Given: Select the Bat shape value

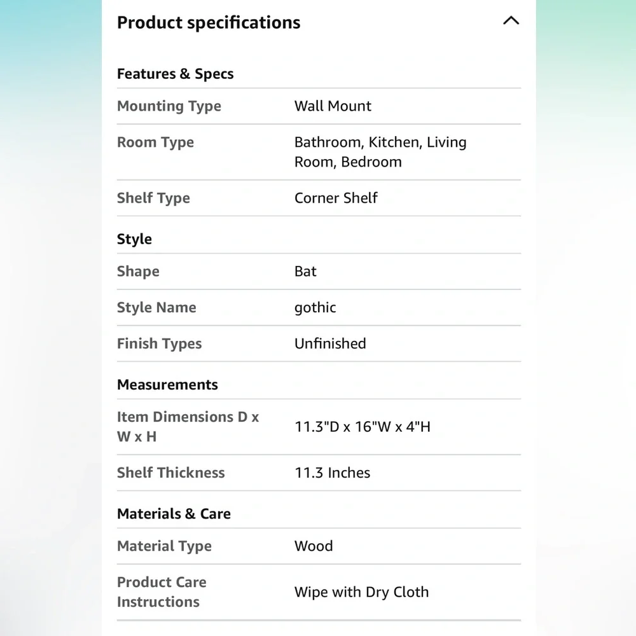Looking at the screenshot, I should pos(305,272).
